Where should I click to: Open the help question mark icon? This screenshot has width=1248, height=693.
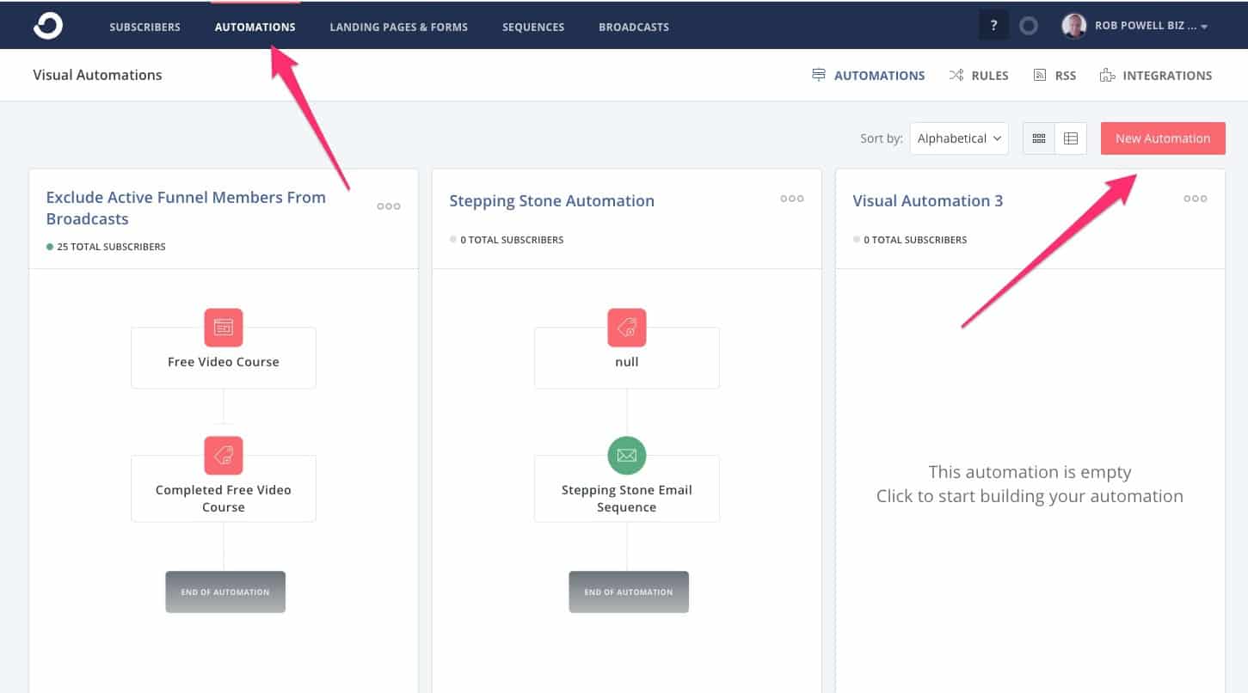point(993,26)
